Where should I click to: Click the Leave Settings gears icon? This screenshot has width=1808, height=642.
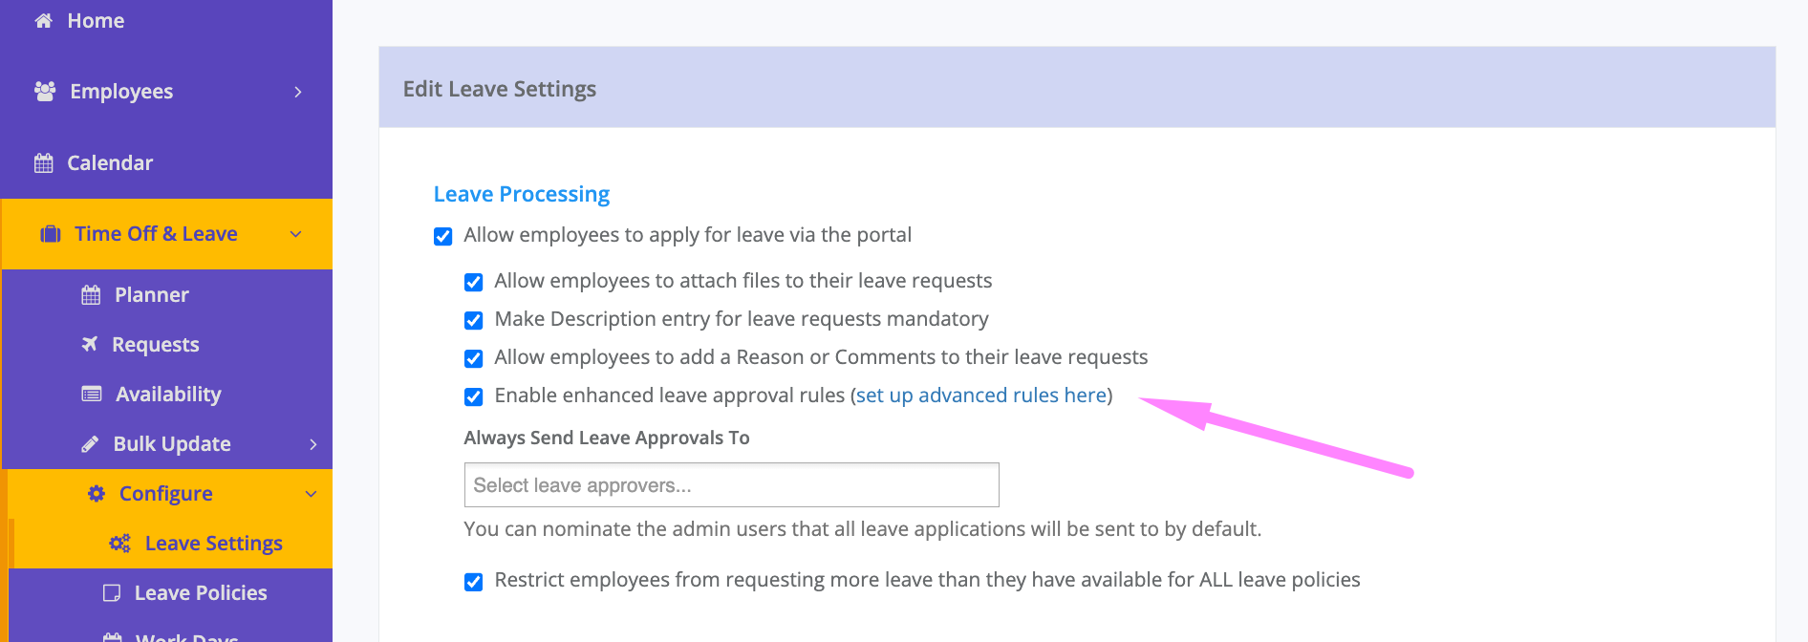(x=118, y=542)
